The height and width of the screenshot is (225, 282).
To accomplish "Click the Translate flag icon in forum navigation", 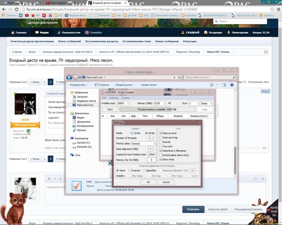I will (x=87, y=32).
